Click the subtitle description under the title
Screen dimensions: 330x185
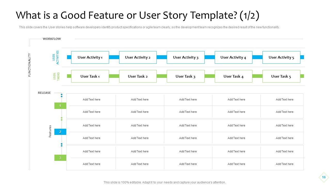(149, 27)
